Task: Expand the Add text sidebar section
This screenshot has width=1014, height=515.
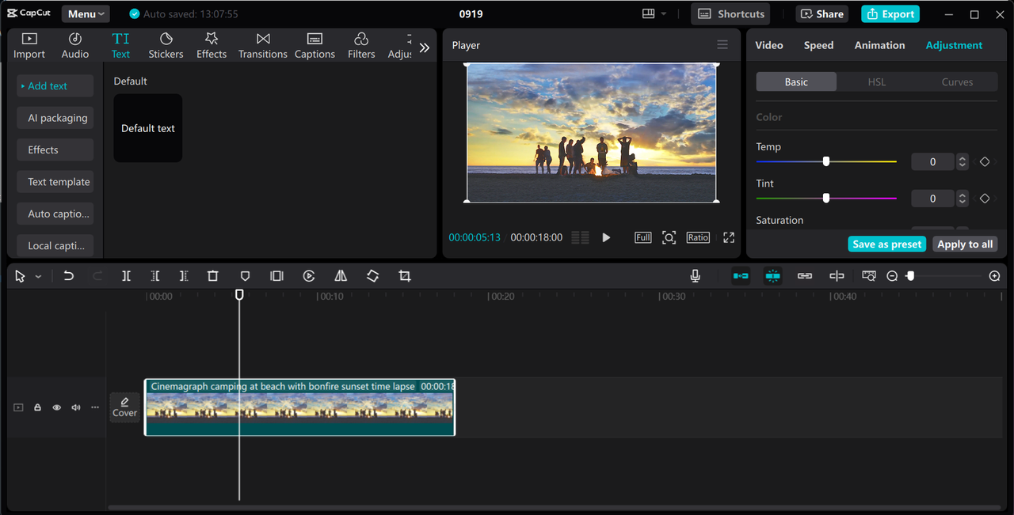Action: tap(55, 86)
